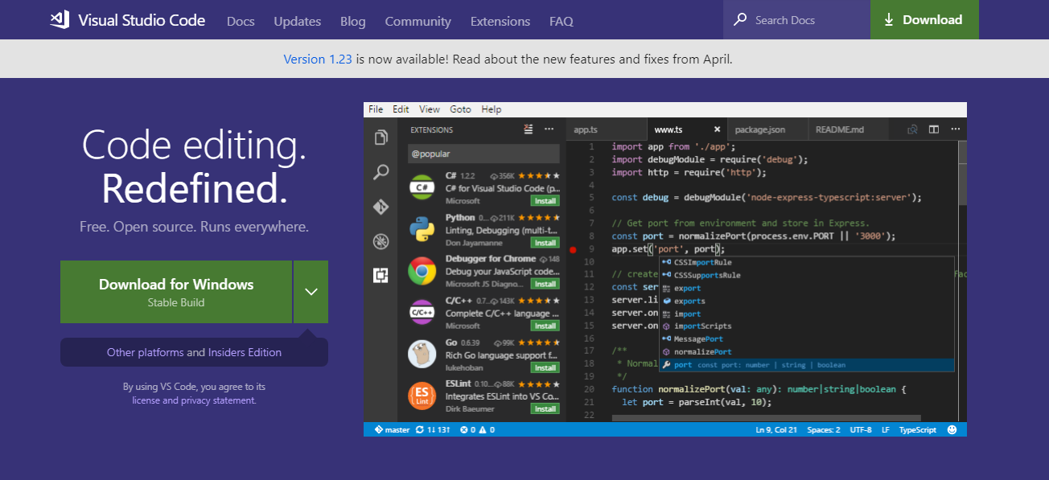Go to the Extensions navigation link

500,21
